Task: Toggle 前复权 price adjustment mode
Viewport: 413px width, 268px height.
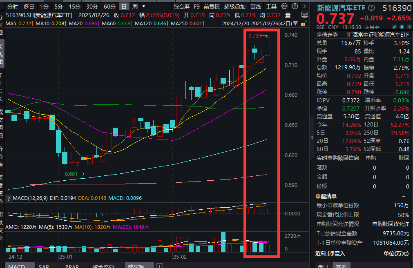Action: pos(212,7)
